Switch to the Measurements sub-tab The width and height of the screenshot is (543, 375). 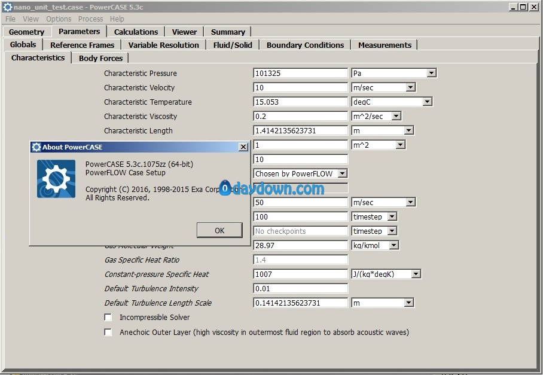(385, 45)
